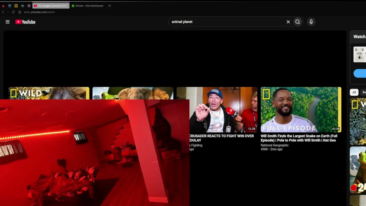Click the blue button in Watch panel

[360, 73]
